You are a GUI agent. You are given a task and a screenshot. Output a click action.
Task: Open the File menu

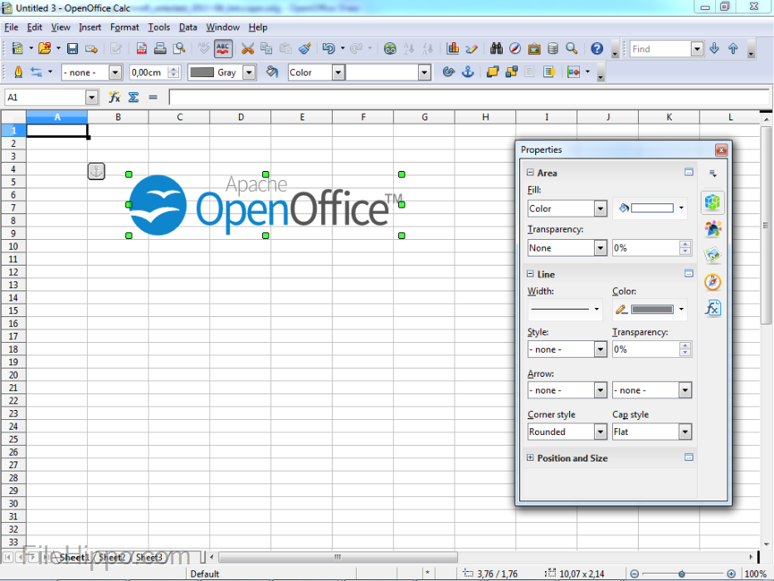coord(11,27)
